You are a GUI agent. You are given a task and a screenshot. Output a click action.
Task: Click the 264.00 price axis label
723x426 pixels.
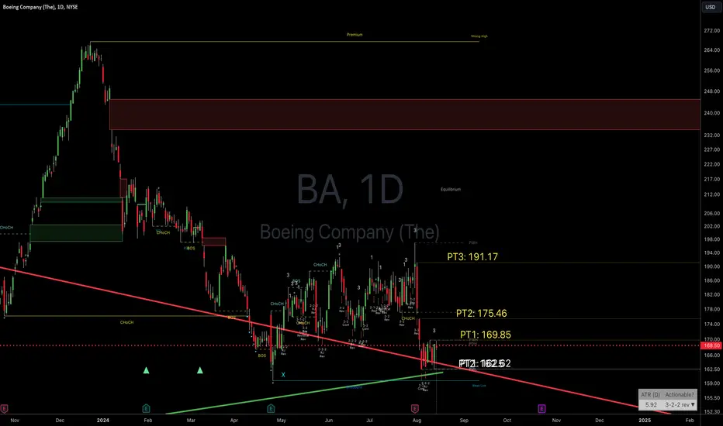tap(711, 50)
